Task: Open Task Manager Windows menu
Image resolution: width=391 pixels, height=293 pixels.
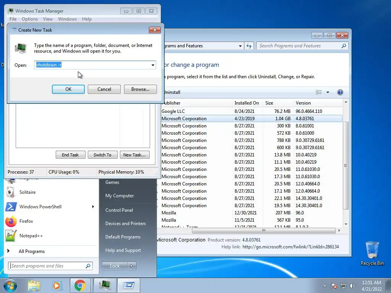Action: point(67,19)
